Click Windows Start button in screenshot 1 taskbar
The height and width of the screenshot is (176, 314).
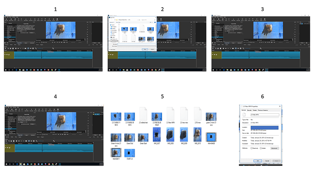click(x=5, y=70)
